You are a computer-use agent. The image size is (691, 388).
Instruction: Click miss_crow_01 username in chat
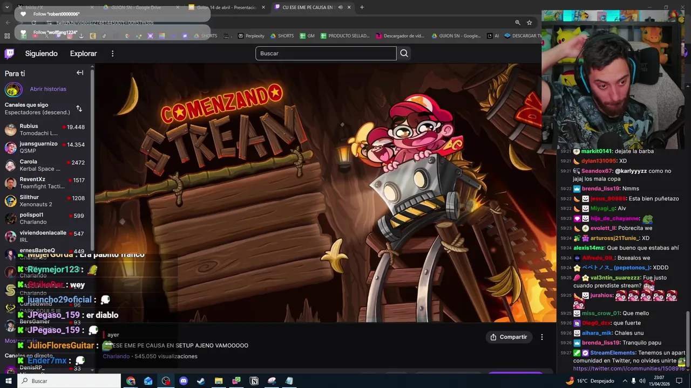(601, 313)
